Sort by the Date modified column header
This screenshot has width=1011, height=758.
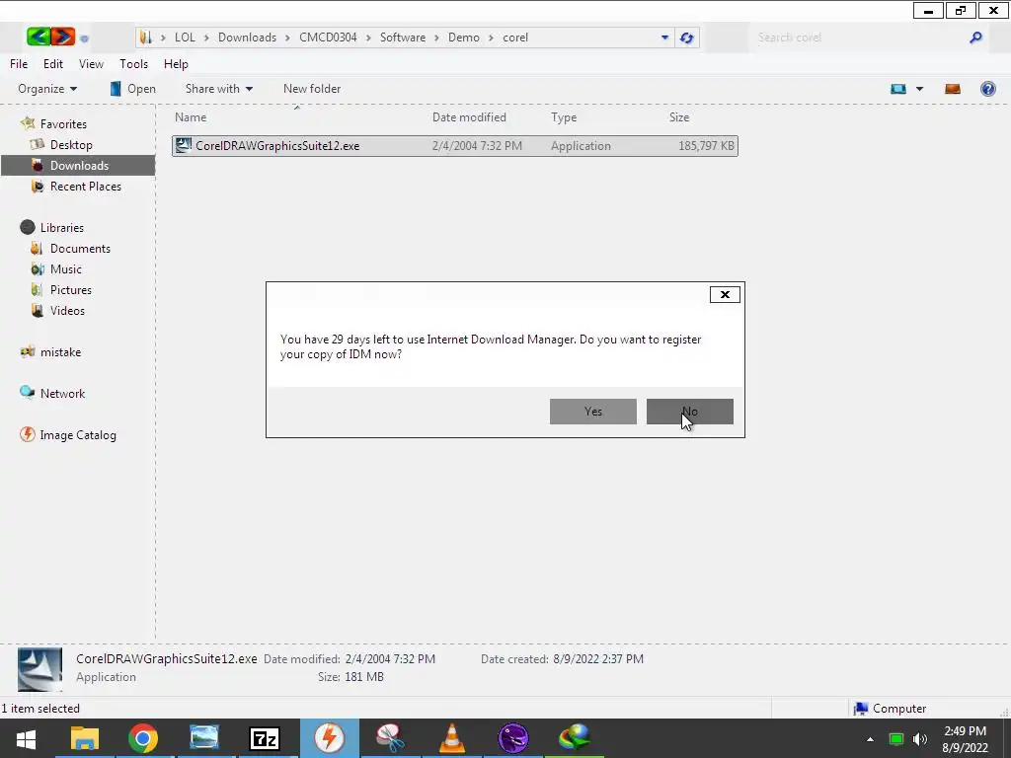pyautogui.click(x=469, y=117)
